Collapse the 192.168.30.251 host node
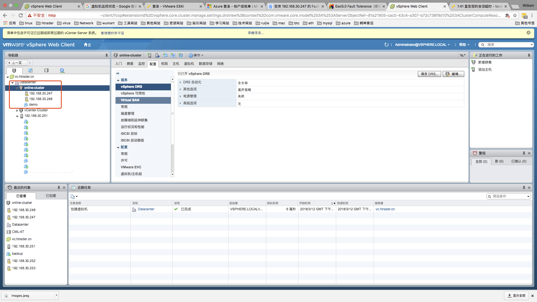This screenshot has width=537, height=302. point(17,116)
